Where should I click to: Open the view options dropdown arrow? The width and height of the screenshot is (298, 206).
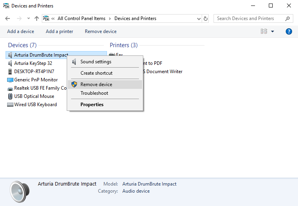[272, 31]
